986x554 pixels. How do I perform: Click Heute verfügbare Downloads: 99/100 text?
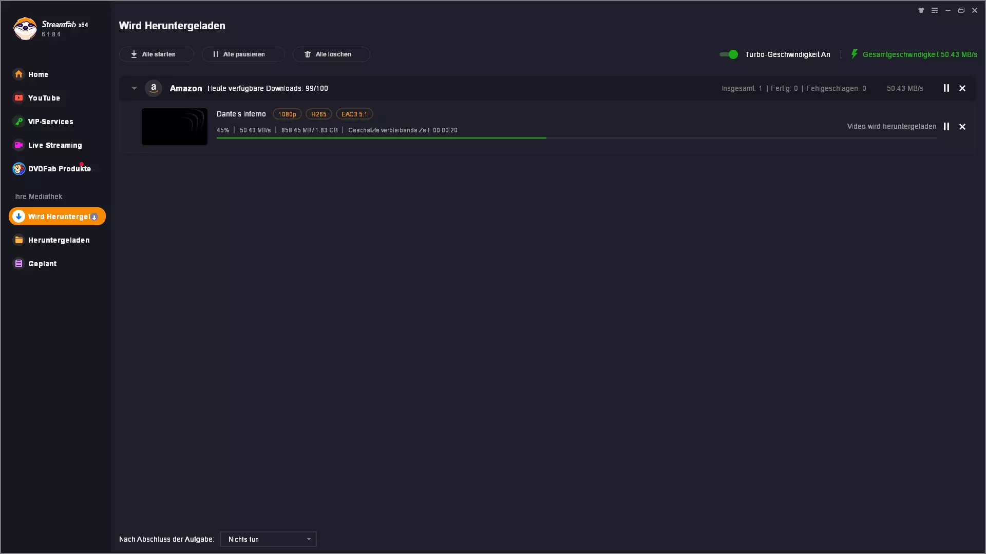(x=268, y=88)
